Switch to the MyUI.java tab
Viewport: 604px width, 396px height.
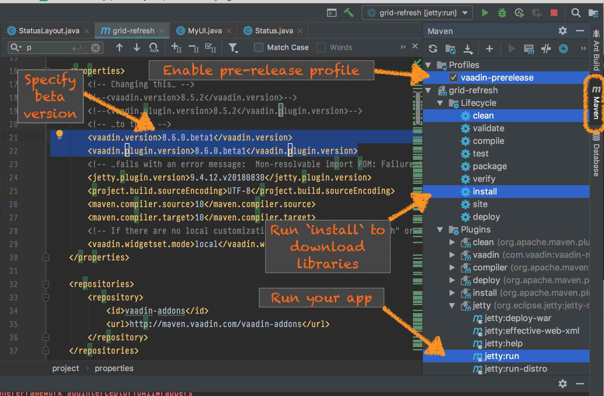click(x=204, y=31)
